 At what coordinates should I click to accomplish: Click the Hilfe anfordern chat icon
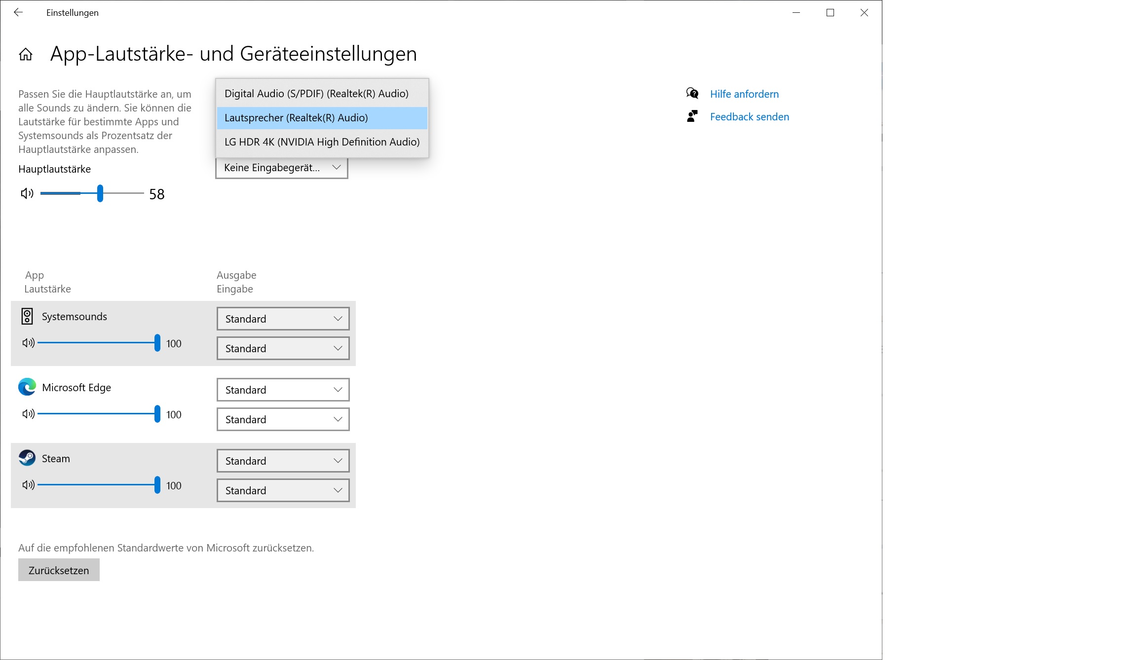pyautogui.click(x=692, y=93)
